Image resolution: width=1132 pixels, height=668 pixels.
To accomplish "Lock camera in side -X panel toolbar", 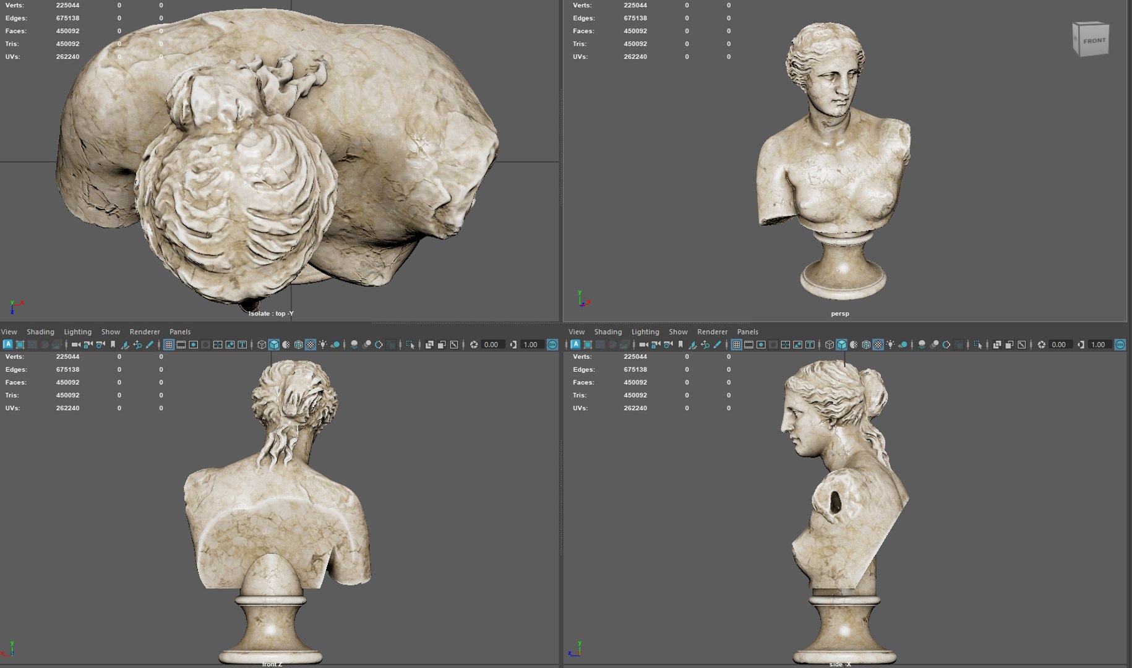I will coord(656,345).
